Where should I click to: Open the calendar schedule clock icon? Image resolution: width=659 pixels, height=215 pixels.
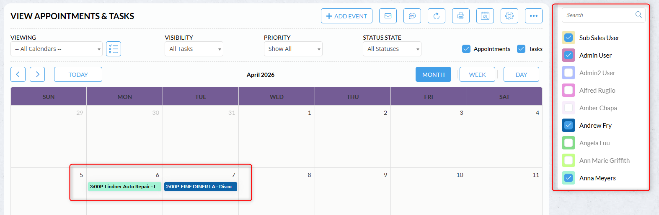point(485,16)
